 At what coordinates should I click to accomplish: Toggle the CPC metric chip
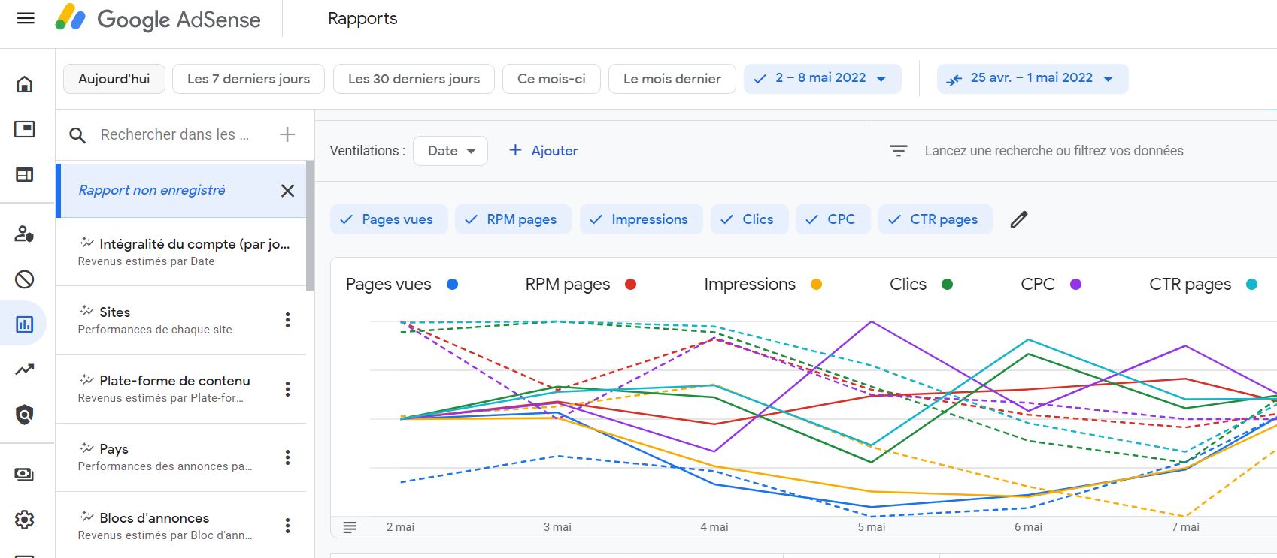[x=833, y=219]
